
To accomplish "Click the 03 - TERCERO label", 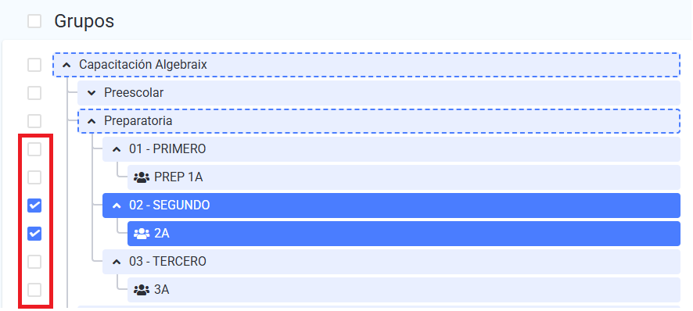I will coord(167,262).
